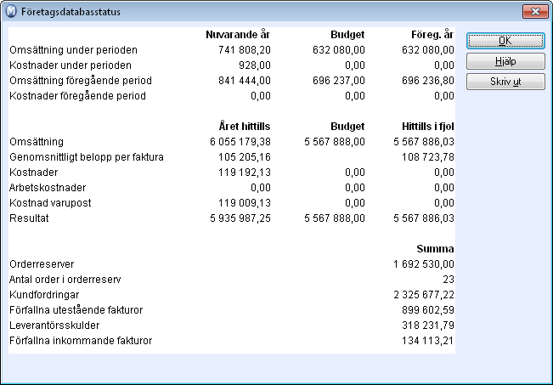Click the value 6 055 179,38
553x385 pixels.
(240, 142)
